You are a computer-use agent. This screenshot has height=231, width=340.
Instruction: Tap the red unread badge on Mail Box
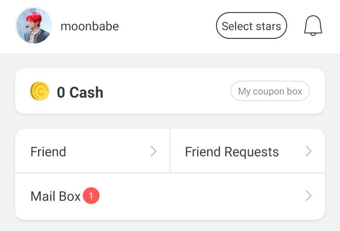[x=91, y=196]
